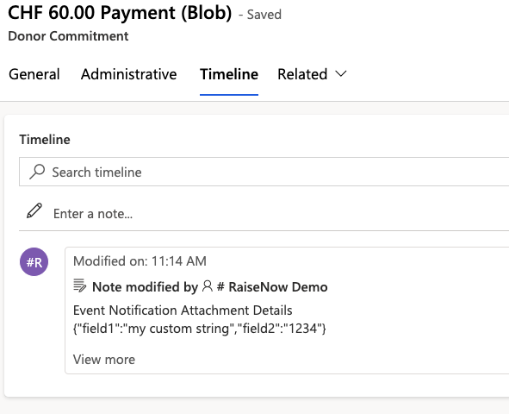Click the pencil icon beside Enter a note
509x414 pixels.
34,211
